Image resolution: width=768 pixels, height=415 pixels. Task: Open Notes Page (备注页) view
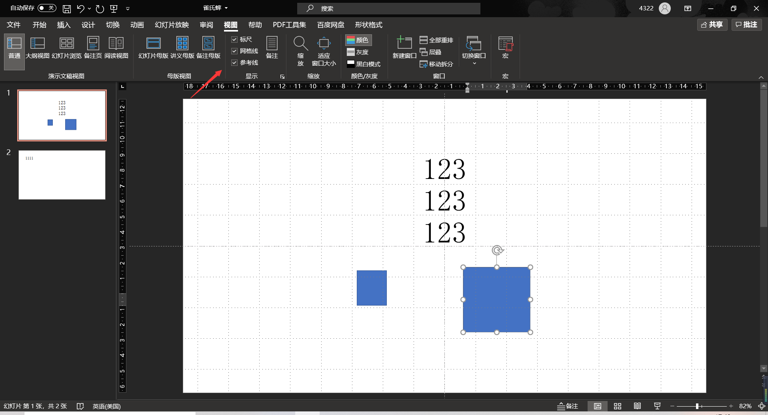click(93, 48)
